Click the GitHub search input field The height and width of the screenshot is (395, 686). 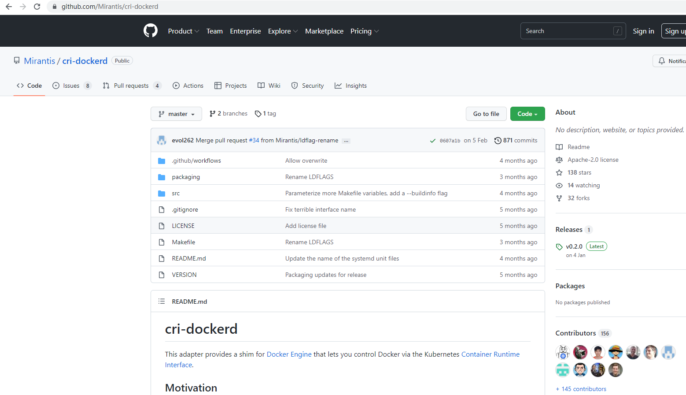point(573,31)
